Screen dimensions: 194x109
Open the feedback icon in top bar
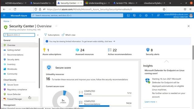coord(158,15)
